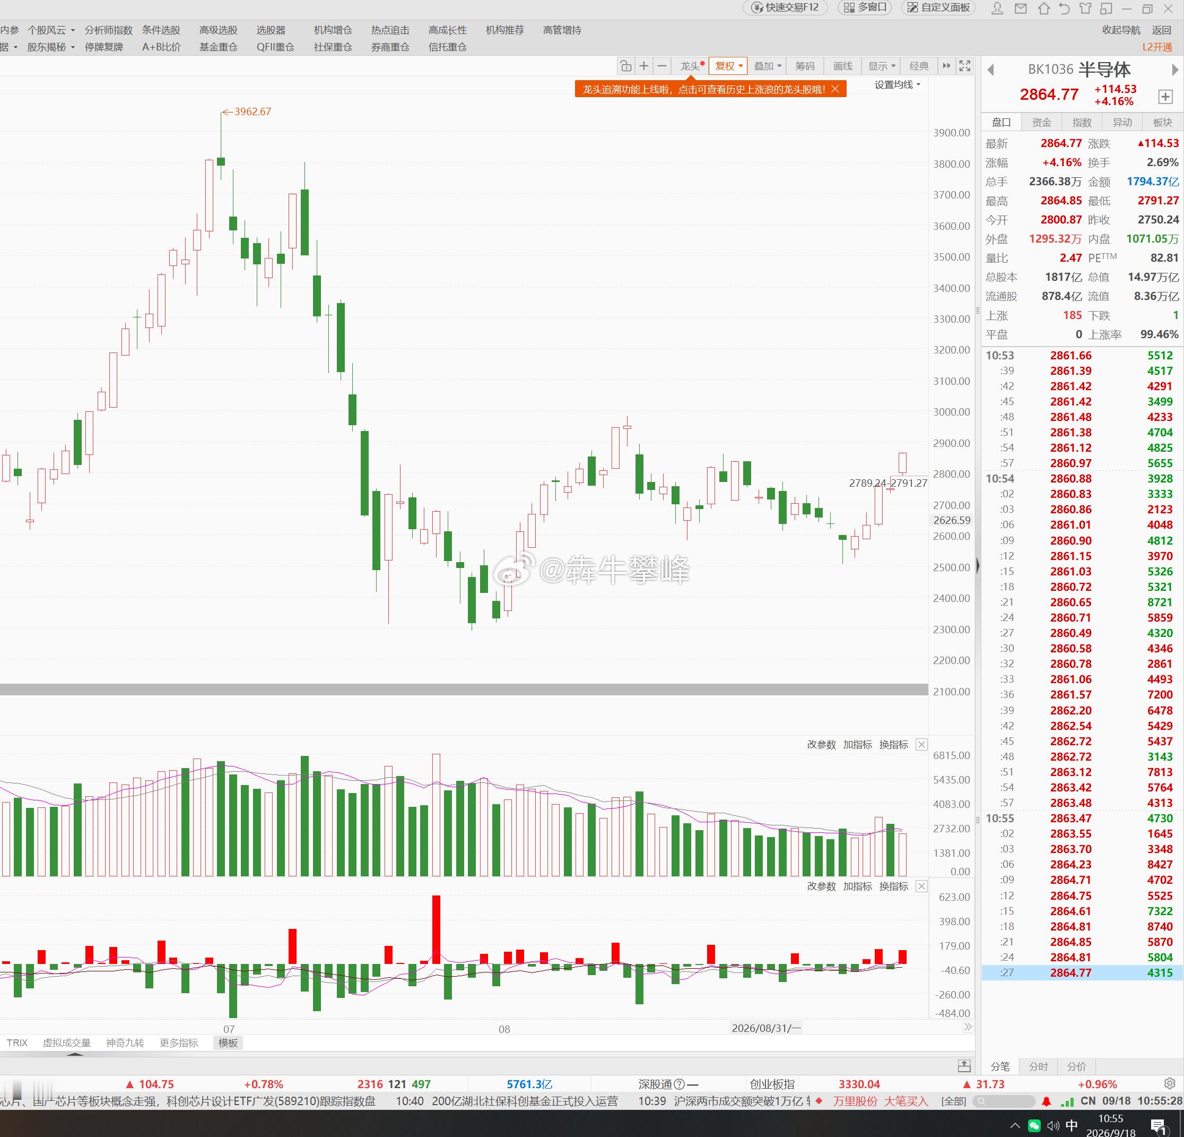Expand the 个股风云 menu

(51, 30)
